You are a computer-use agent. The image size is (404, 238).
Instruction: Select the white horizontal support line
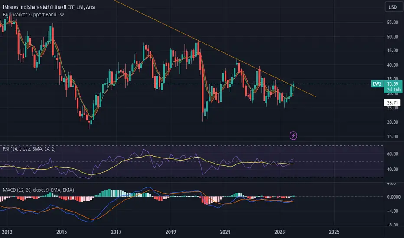pos(332,103)
